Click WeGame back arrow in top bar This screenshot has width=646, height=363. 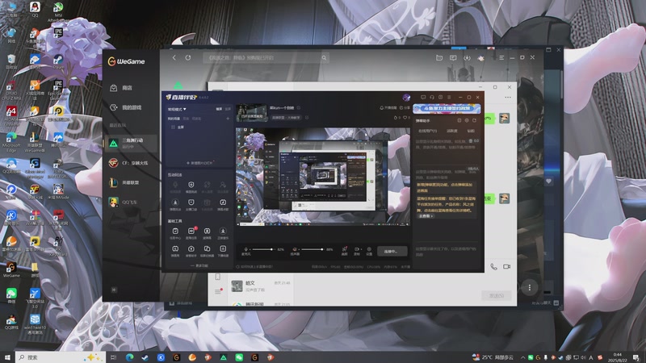(174, 57)
